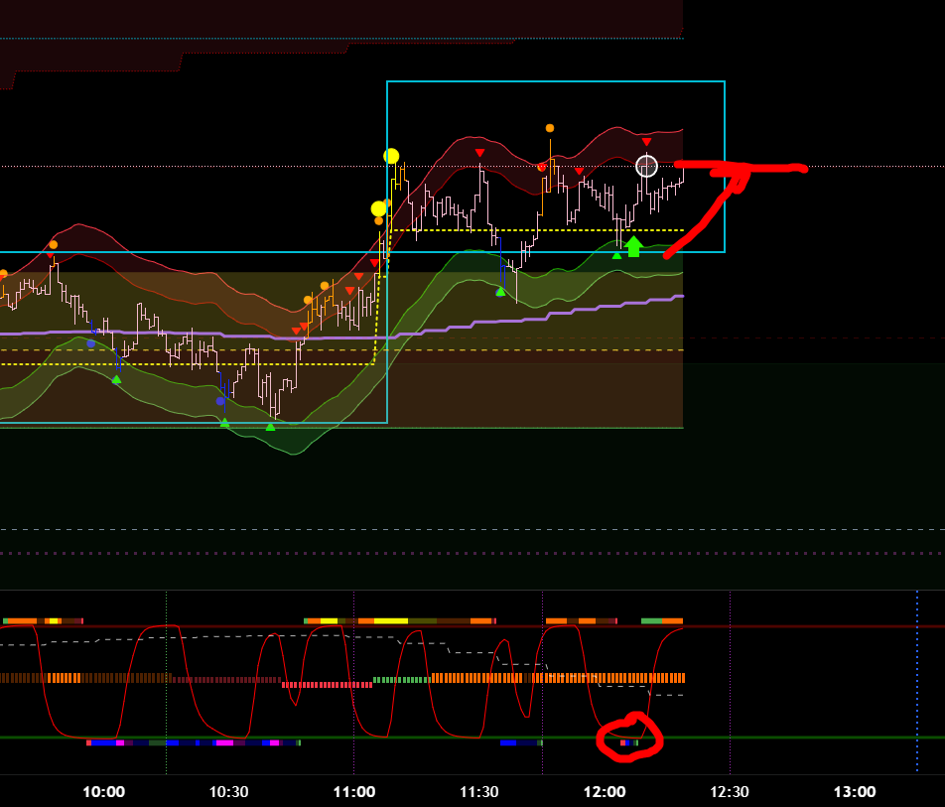Select the blue dot below the 10:28 candle
945x807 pixels.
220,401
